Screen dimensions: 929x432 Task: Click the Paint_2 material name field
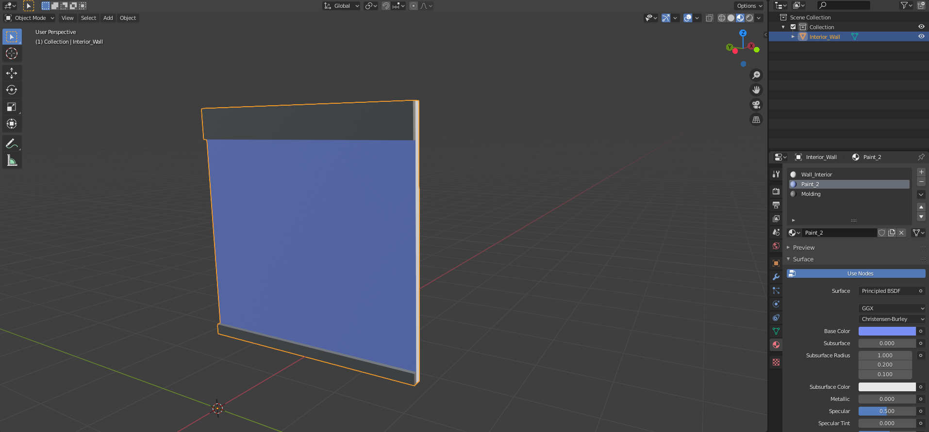point(839,233)
